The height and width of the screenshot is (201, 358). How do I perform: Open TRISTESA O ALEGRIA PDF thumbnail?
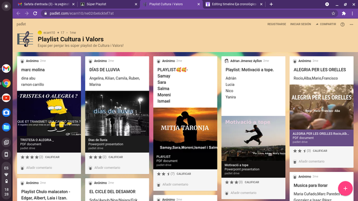(49, 113)
